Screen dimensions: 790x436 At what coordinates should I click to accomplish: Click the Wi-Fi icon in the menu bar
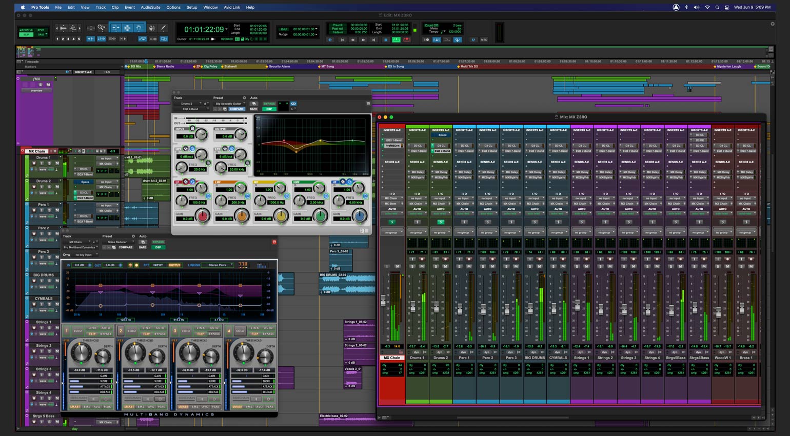707,7
